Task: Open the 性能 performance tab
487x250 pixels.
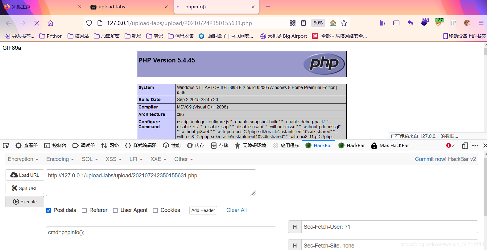Action: [171, 146]
